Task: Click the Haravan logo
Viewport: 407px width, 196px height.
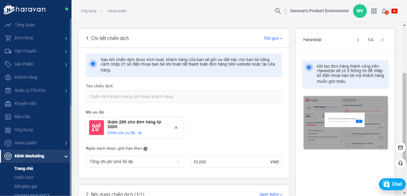Action: point(24,10)
